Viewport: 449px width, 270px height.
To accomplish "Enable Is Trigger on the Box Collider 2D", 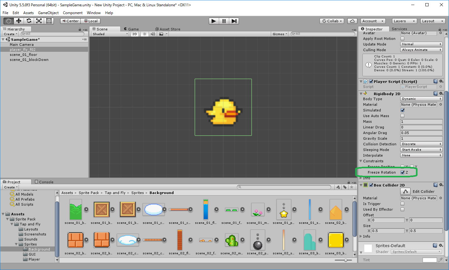I will [402, 203].
